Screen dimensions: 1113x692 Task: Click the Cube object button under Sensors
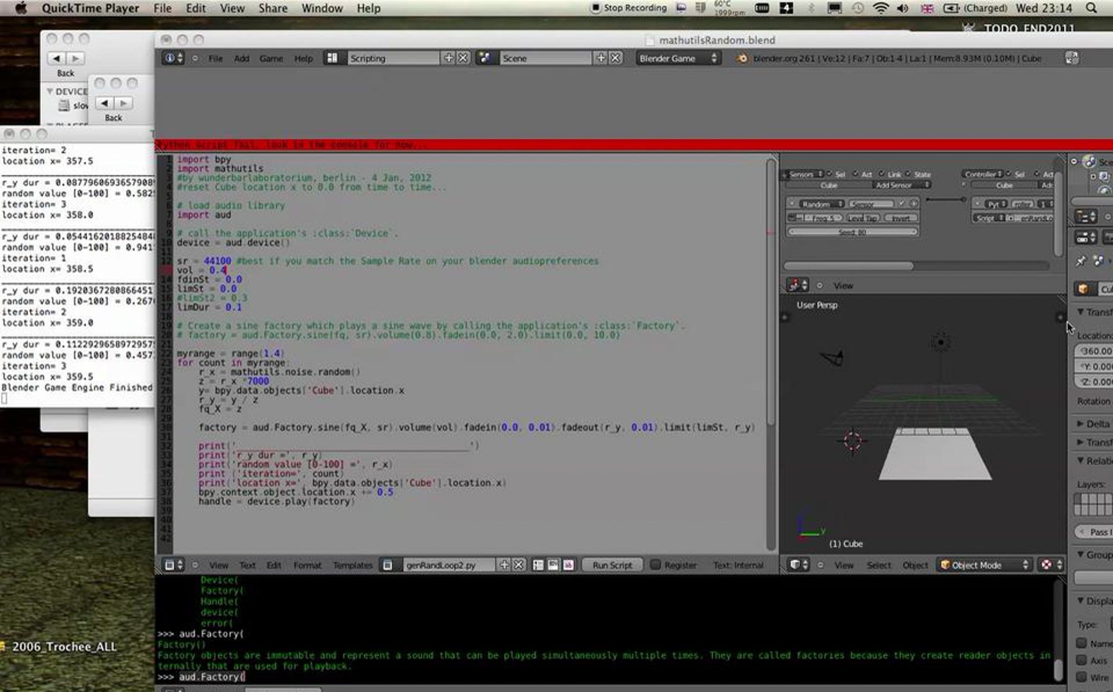(828, 185)
